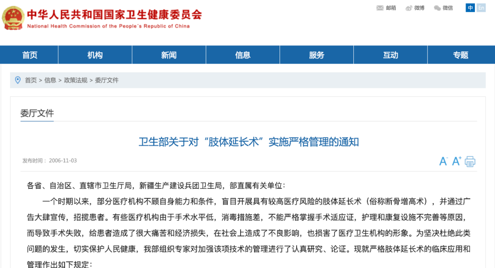Click the 委厅文件 breadcrumb link
This screenshot has height=268, width=495.
pyautogui.click(x=107, y=80)
